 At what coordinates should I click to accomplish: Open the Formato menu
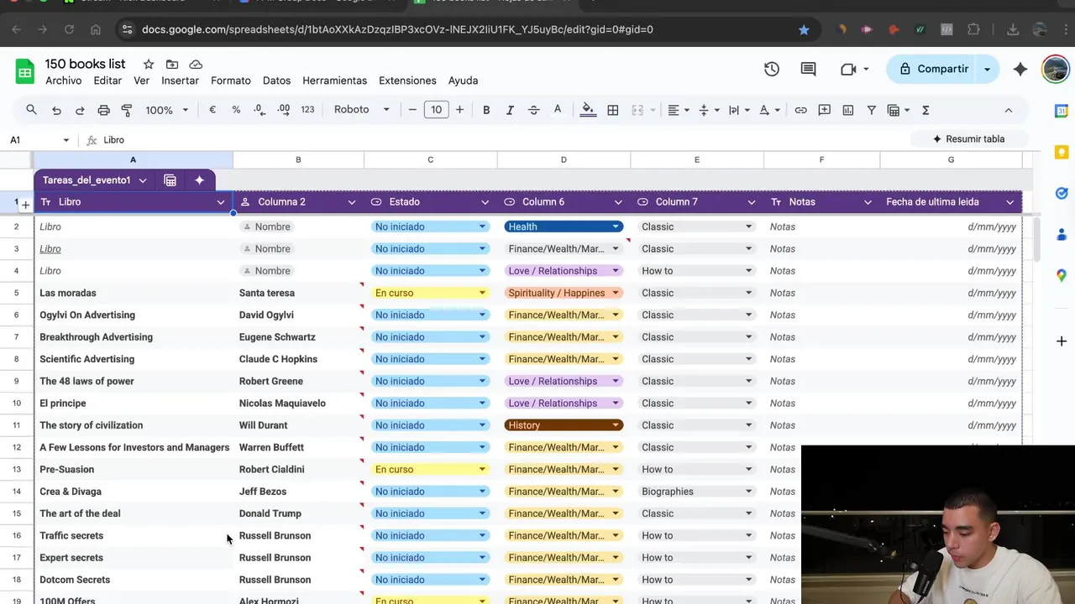tap(231, 81)
